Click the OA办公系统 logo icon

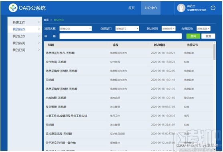13,8
